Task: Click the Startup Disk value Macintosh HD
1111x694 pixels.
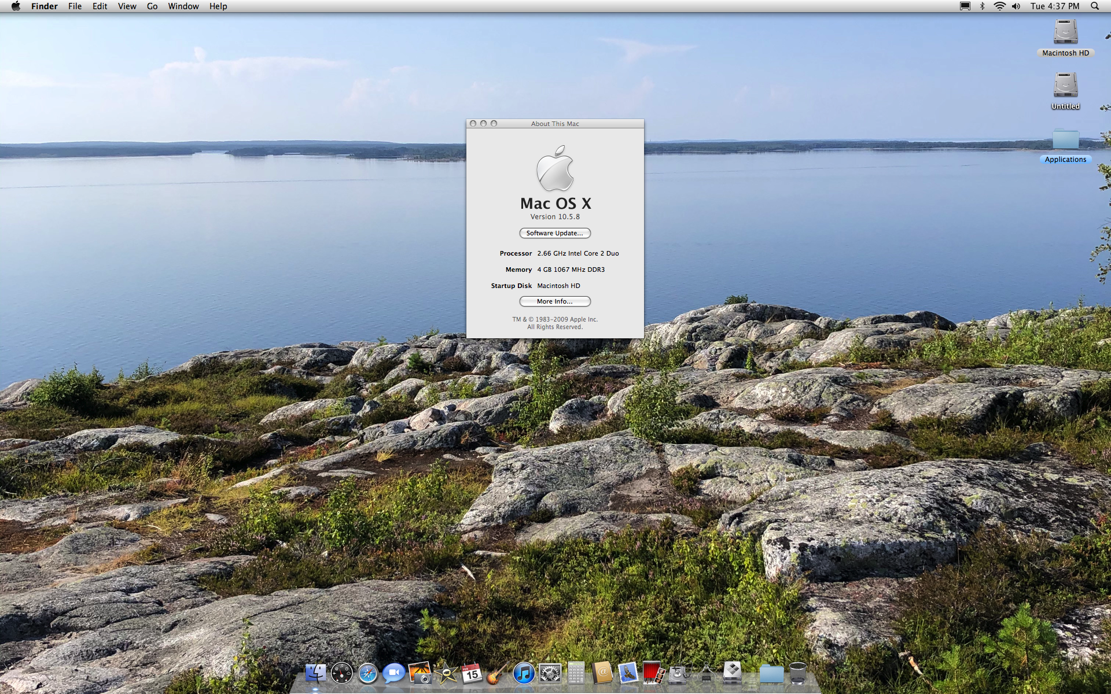Action: [558, 286]
